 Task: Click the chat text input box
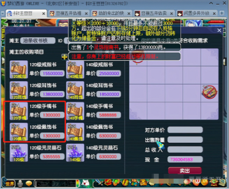tap(55, 183)
